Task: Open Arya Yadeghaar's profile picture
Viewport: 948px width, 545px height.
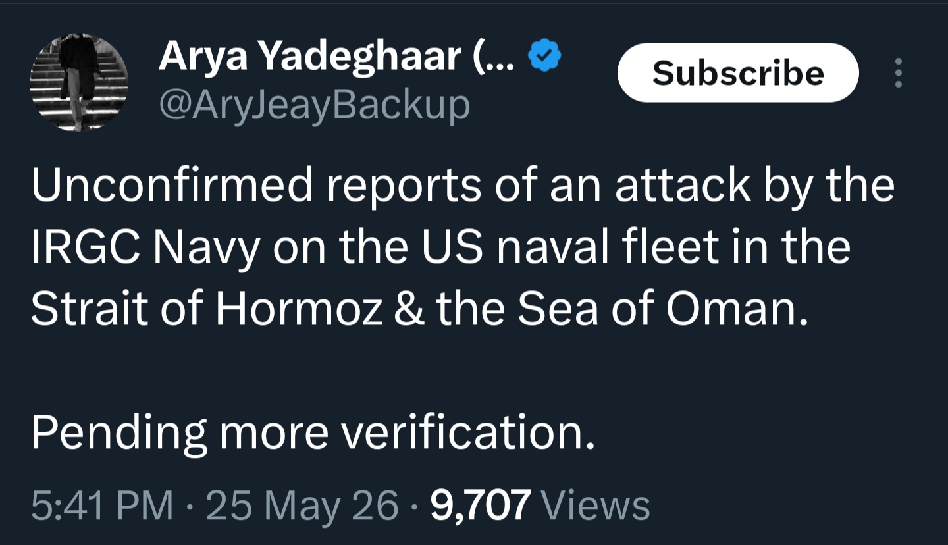Action: 78,83
